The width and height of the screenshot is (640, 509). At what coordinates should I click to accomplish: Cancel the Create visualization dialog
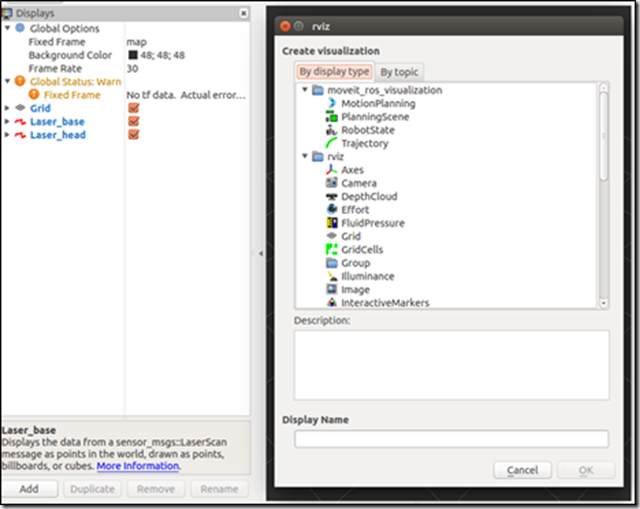pos(522,470)
